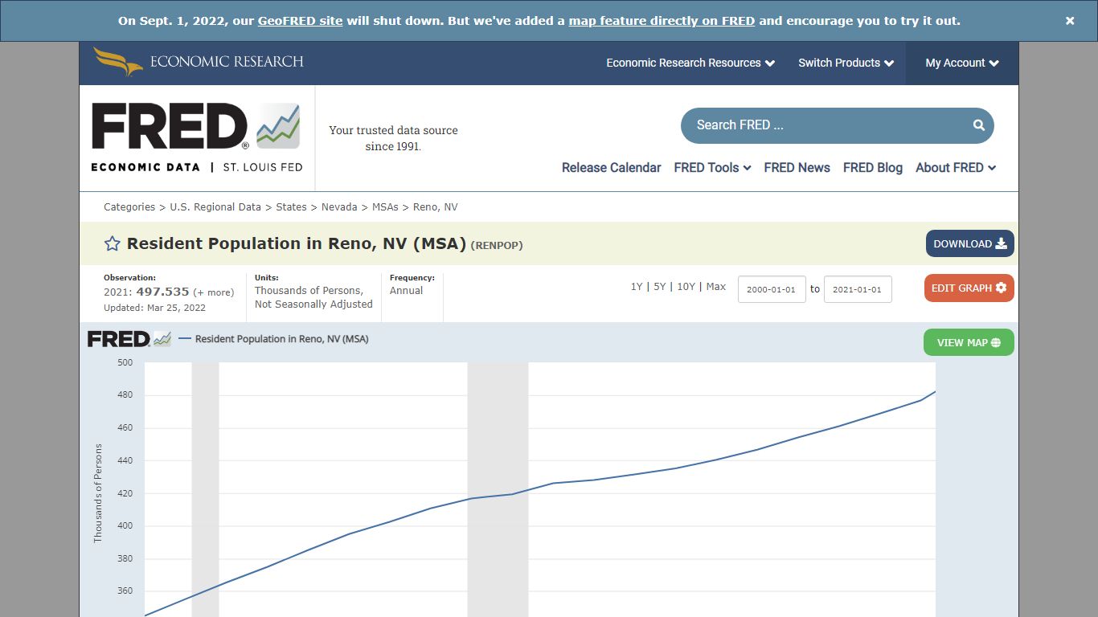Viewport: 1098px width, 617px height.
Task: Open the Nevada breadcrumb link
Action: pyautogui.click(x=339, y=207)
